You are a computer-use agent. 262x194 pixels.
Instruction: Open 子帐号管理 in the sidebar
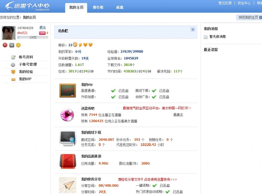(x=28, y=65)
